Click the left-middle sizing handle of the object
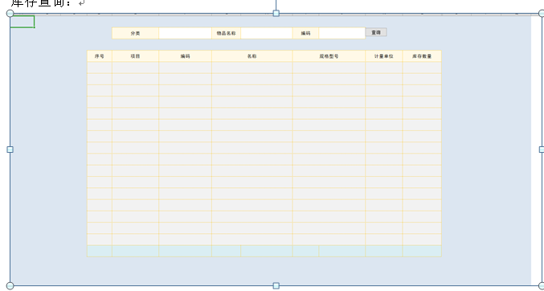The image size is (544, 291). pos(10,150)
